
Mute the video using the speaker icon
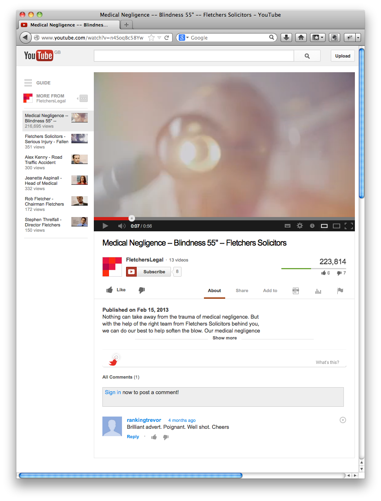coord(122,226)
